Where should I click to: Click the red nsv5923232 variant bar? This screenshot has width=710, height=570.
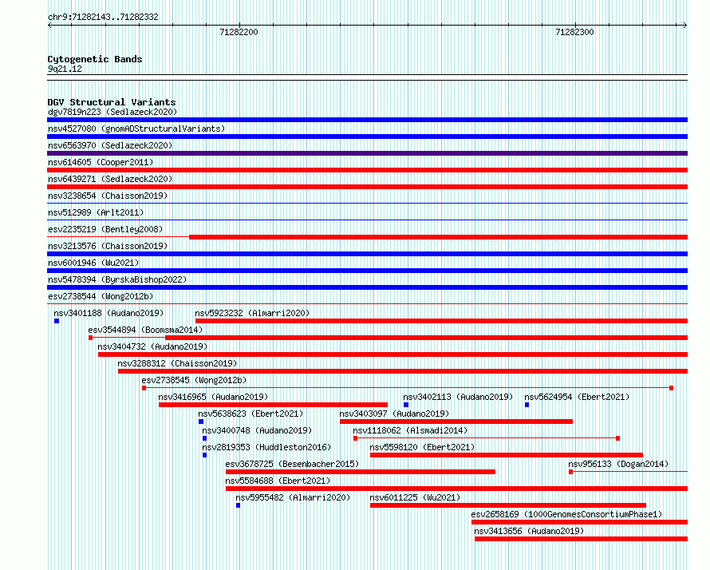[441, 321]
